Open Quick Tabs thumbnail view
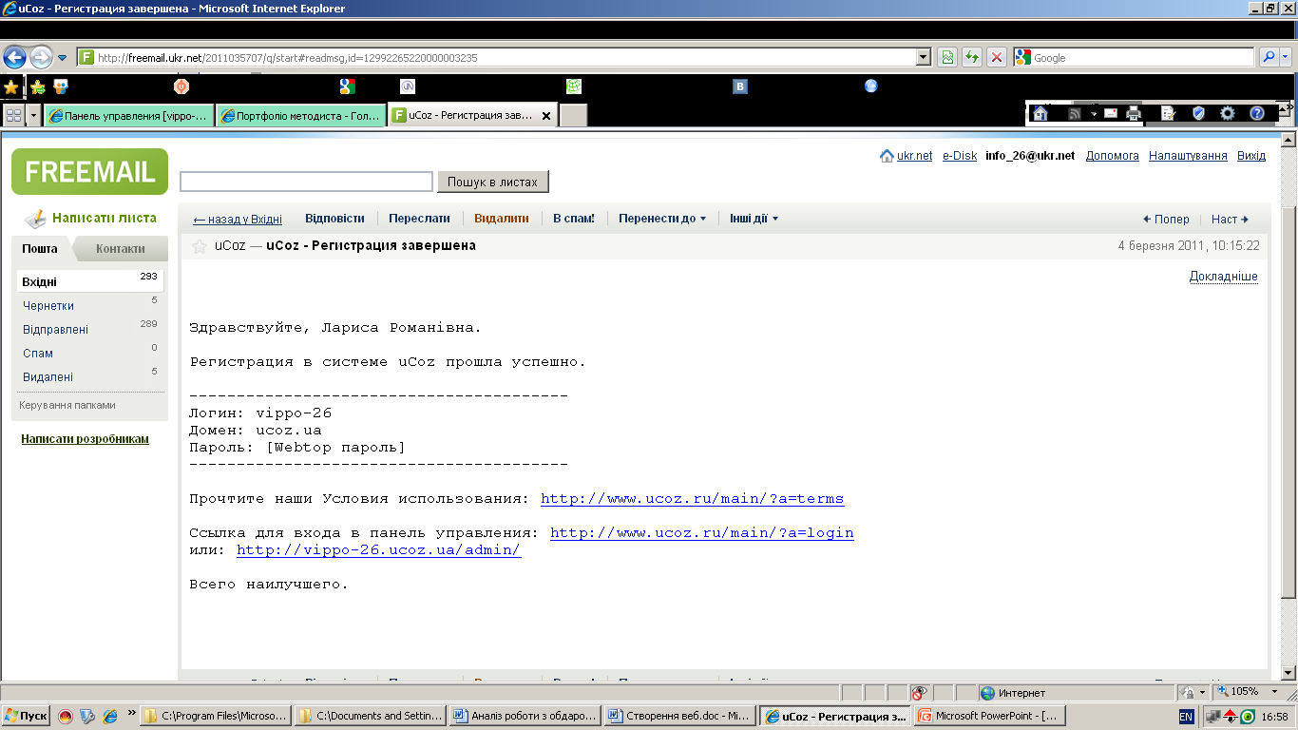The width and height of the screenshot is (1298, 730). [13, 115]
